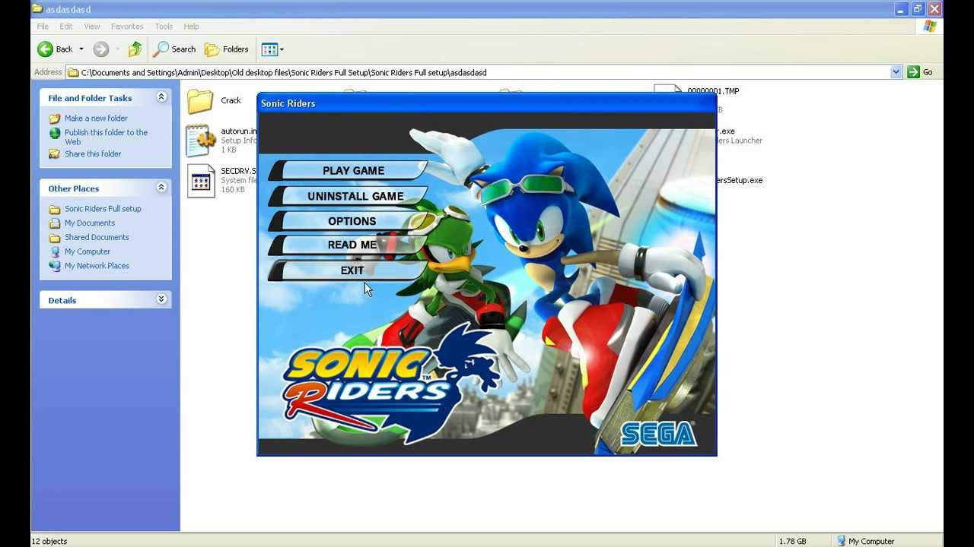Expand the Details panel
The width and height of the screenshot is (974, 547).
161,299
